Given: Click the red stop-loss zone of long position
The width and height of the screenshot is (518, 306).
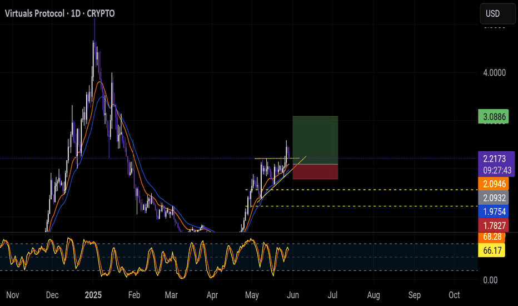Looking at the screenshot, I should coord(315,172).
